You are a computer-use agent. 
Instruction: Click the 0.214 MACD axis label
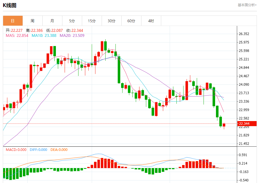[x=243, y=163]
